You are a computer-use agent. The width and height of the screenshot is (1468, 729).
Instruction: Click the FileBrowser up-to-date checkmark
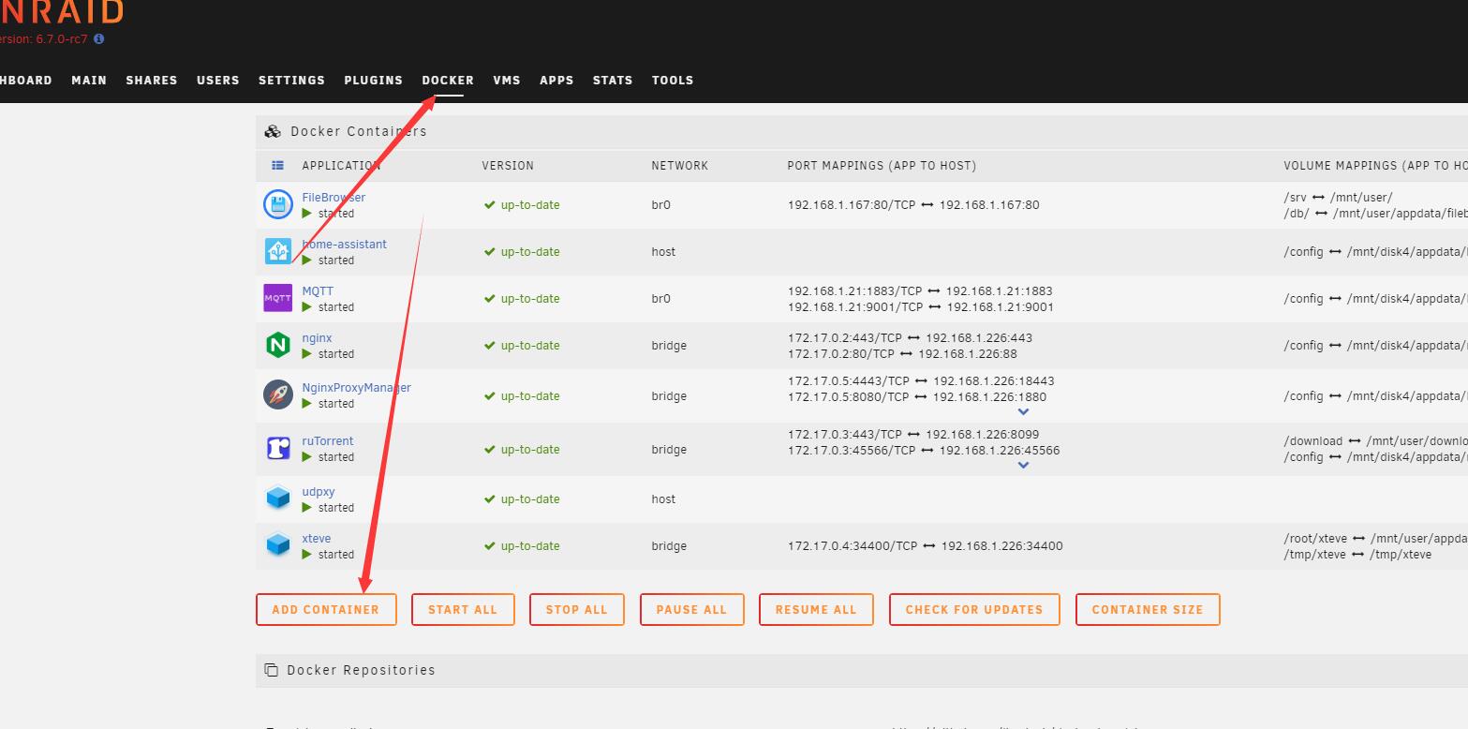pyautogui.click(x=489, y=204)
